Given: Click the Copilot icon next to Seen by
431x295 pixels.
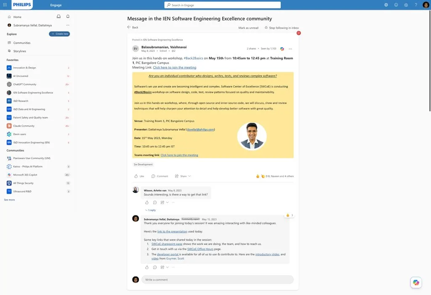Looking at the screenshot, I should [x=282, y=49].
